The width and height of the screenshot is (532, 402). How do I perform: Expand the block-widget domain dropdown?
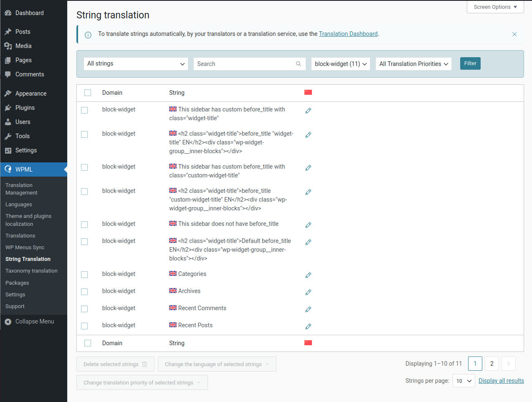click(x=340, y=64)
